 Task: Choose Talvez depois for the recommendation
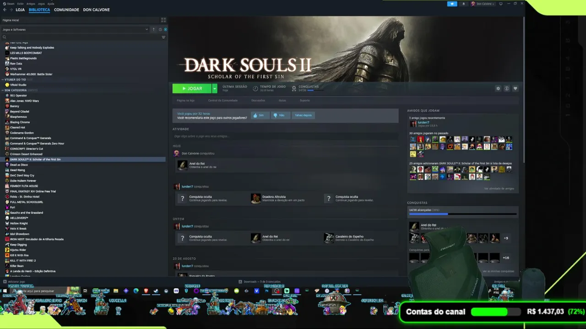point(303,115)
